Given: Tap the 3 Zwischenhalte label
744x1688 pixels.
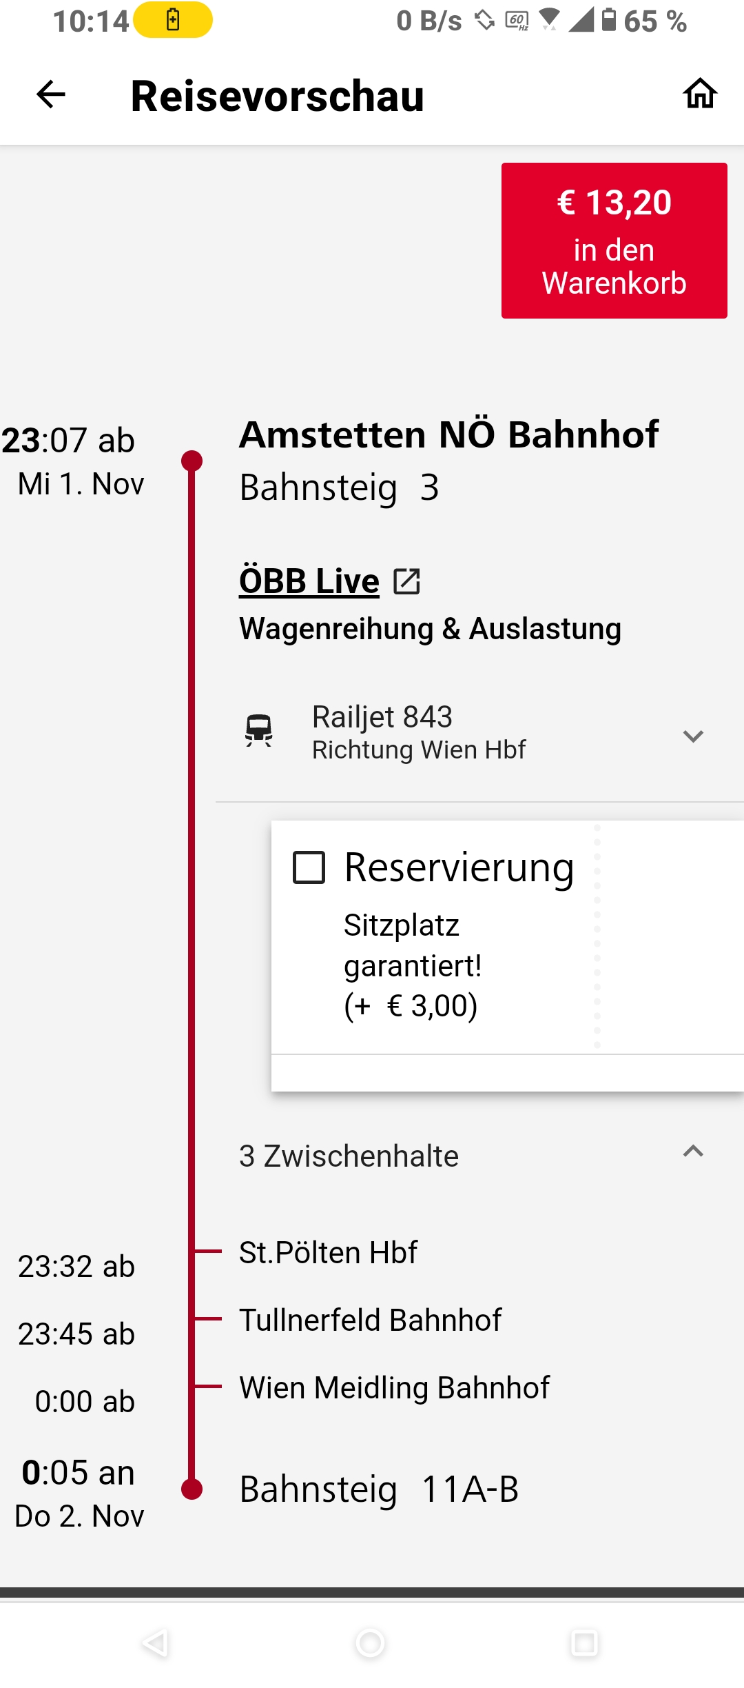Looking at the screenshot, I should pos(349,1156).
